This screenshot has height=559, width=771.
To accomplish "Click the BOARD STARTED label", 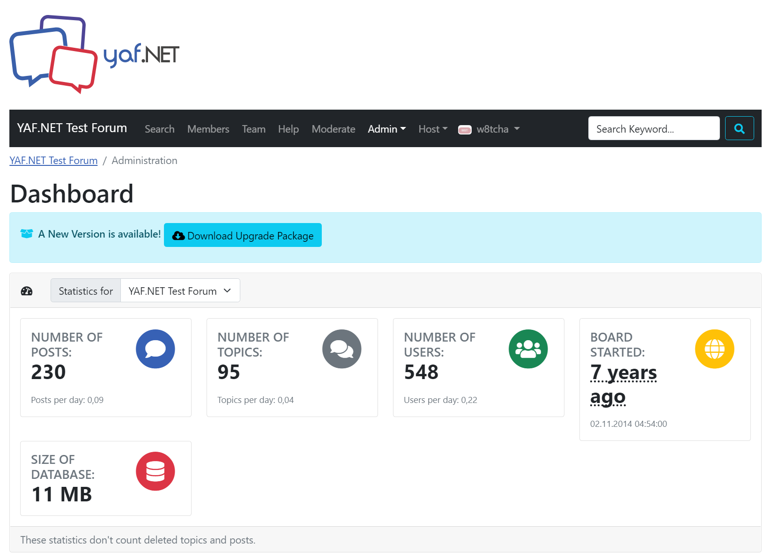I will point(617,344).
